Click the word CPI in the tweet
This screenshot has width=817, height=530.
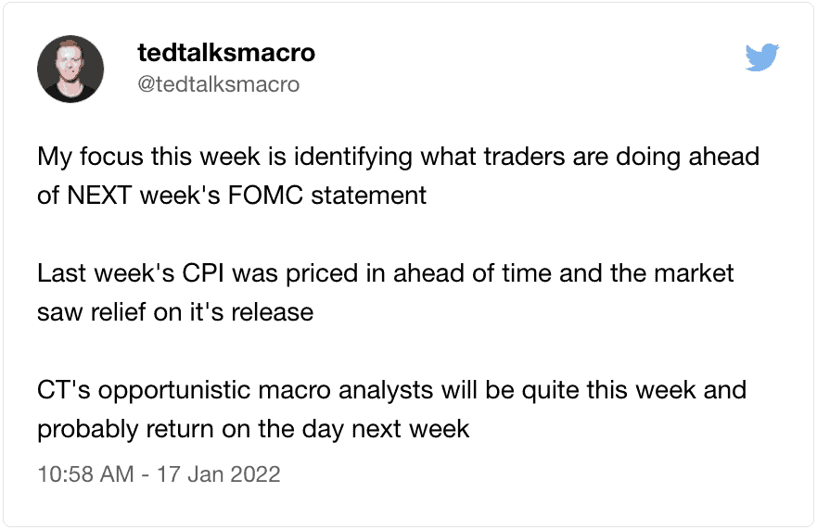pyautogui.click(x=203, y=273)
